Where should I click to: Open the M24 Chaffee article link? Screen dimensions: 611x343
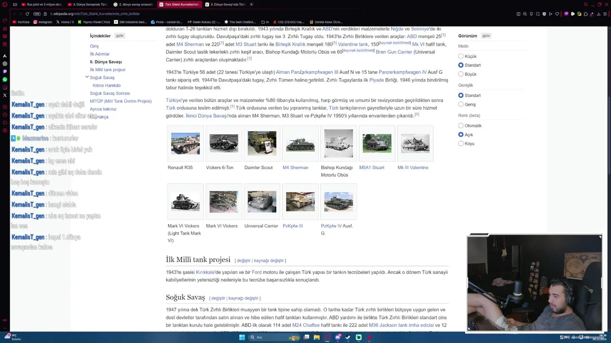click(306, 325)
